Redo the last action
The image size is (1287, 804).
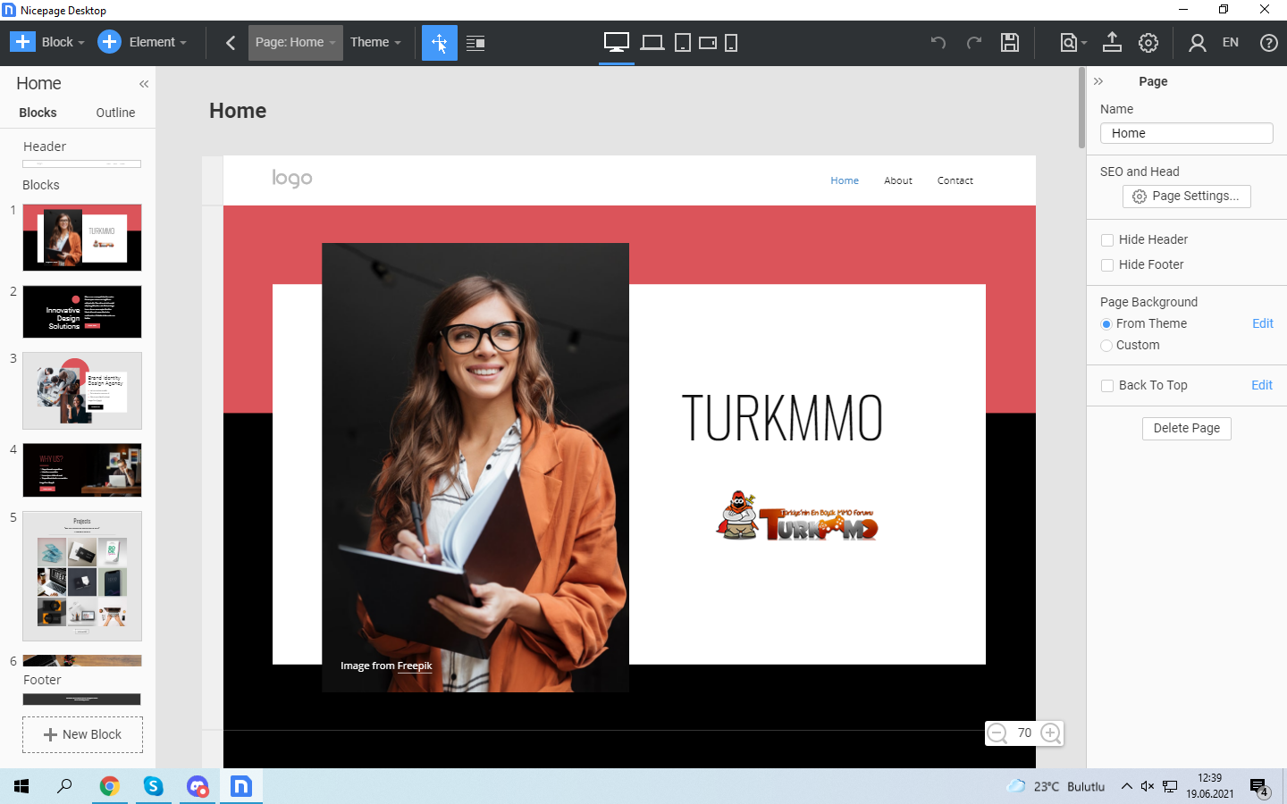point(974,42)
